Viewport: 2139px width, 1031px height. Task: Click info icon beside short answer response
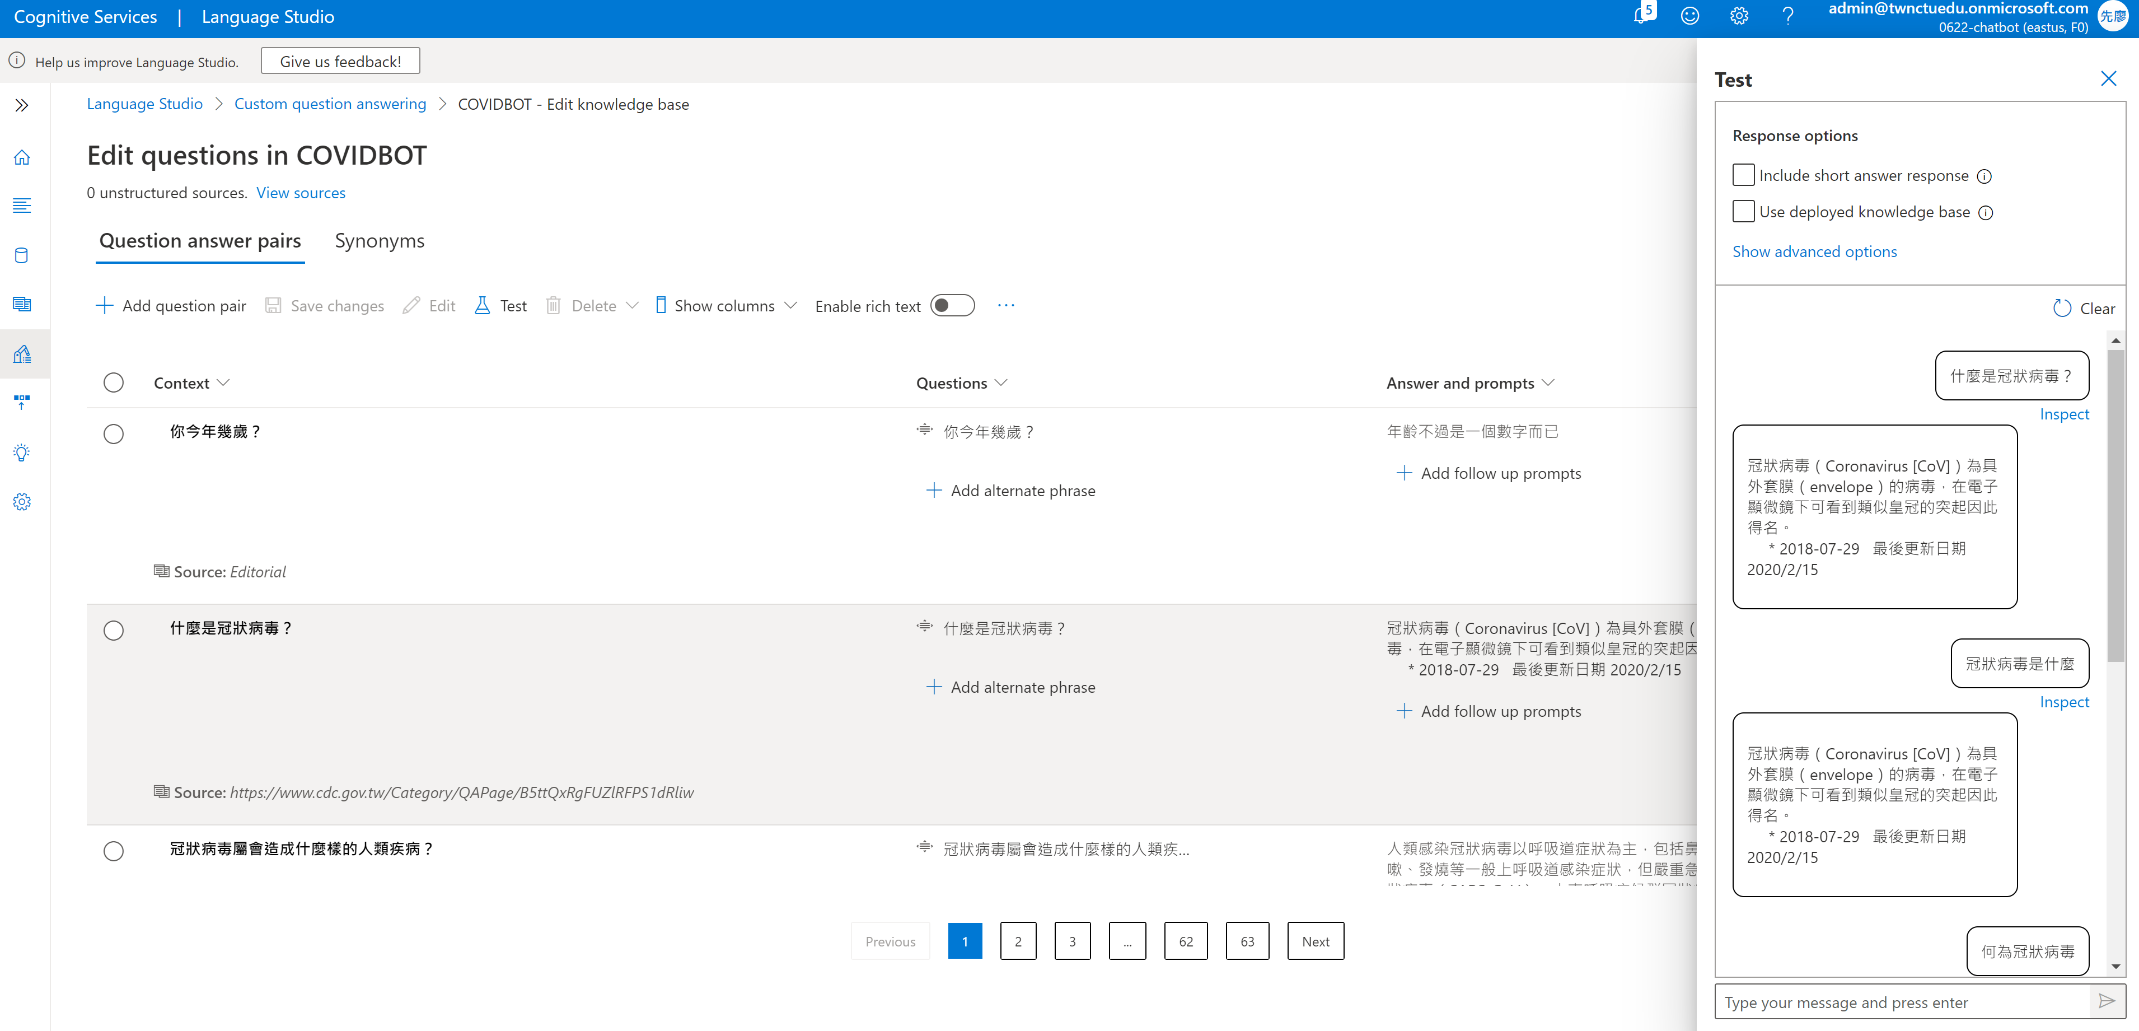pyautogui.click(x=1984, y=176)
